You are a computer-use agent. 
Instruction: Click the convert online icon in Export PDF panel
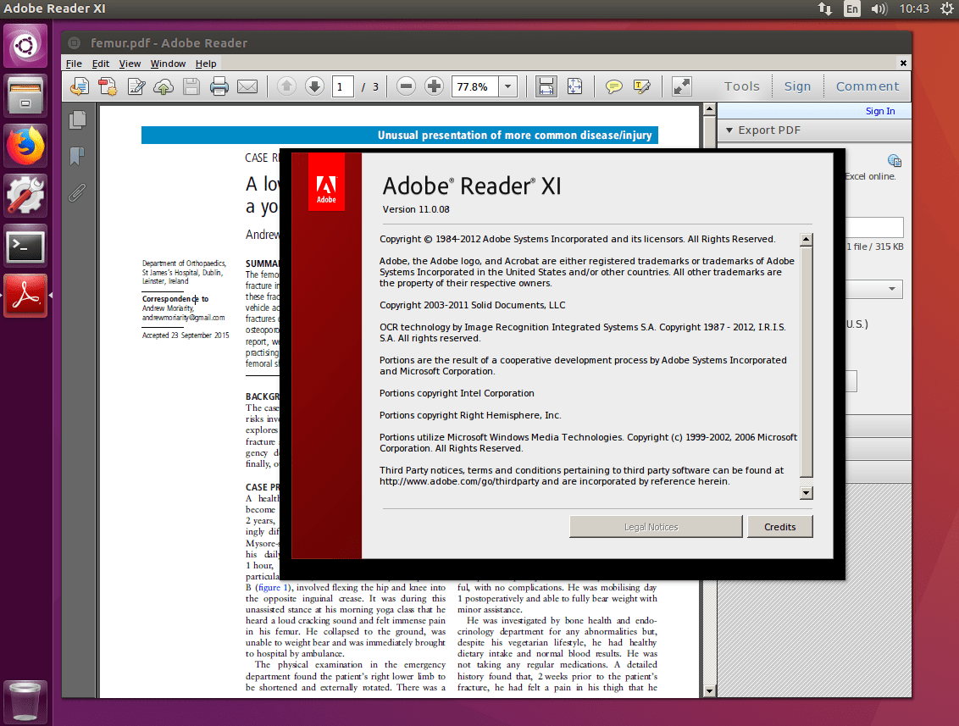[894, 161]
